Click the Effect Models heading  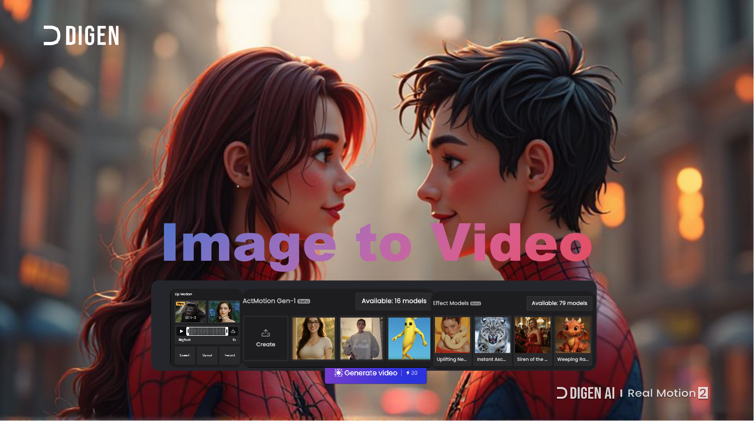[451, 303]
